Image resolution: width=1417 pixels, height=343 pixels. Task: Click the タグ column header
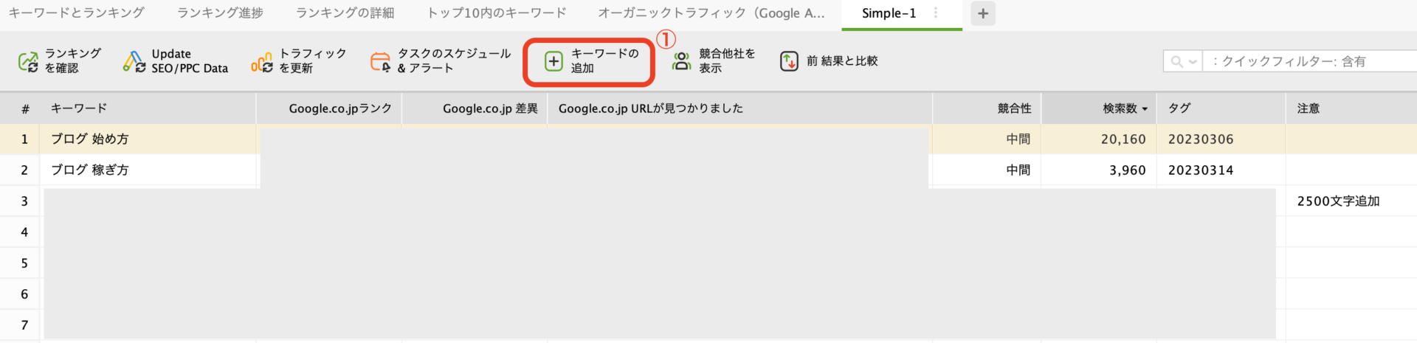[x=1221, y=108]
